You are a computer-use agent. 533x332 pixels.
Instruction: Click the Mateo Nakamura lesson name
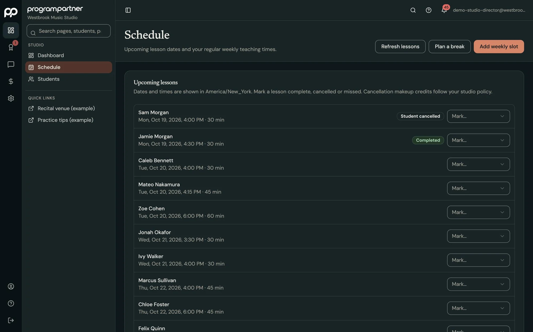(x=159, y=184)
